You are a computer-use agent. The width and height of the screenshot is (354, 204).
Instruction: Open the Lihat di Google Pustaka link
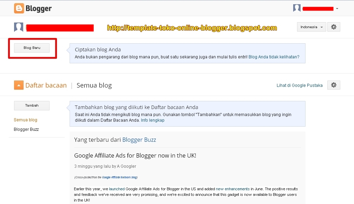pyautogui.click(x=299, y=85)
